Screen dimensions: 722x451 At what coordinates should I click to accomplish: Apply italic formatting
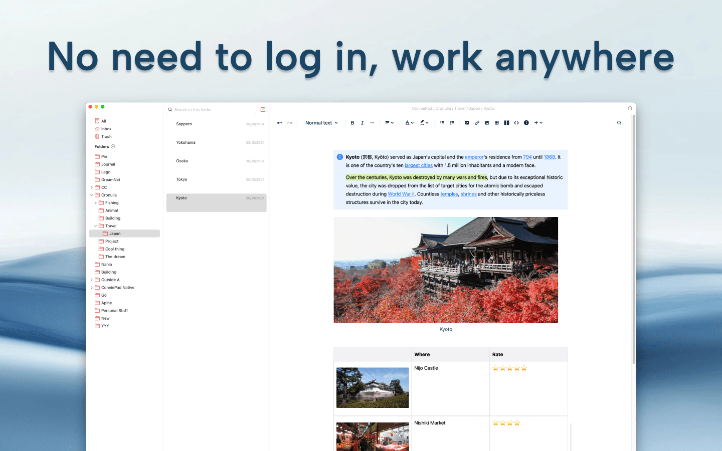363,122
